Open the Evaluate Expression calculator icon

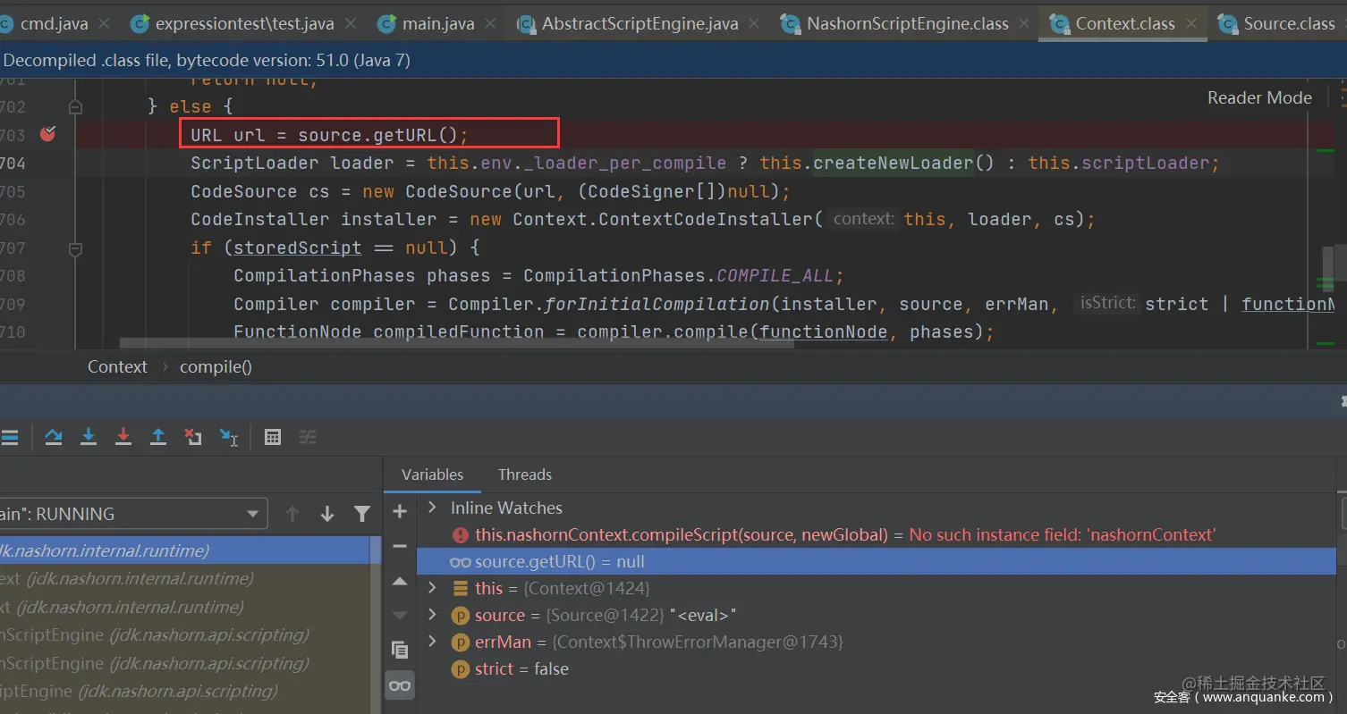point(274,437)
